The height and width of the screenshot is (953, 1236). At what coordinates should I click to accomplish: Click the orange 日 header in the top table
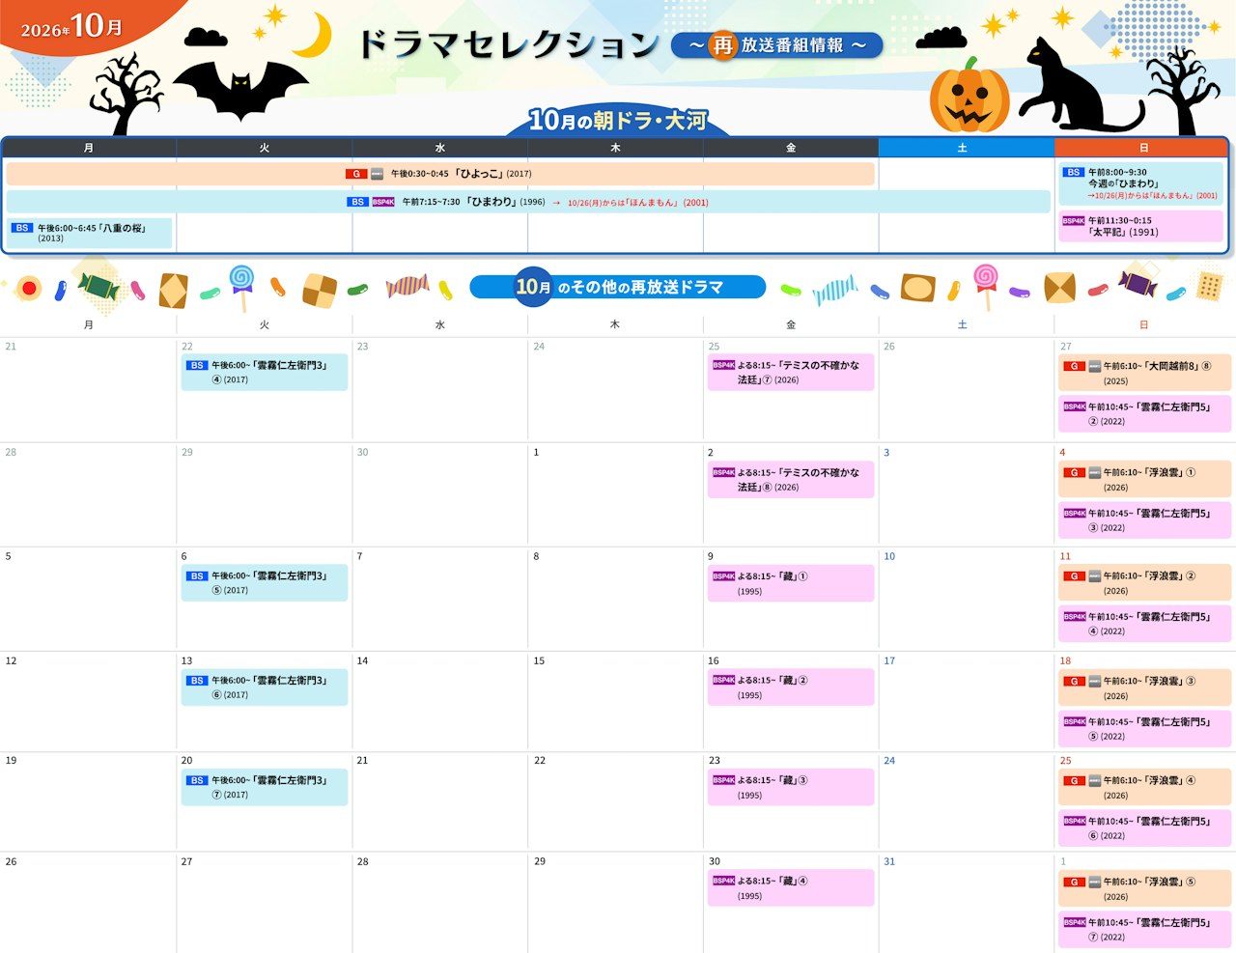click(x=1140, y=148)
